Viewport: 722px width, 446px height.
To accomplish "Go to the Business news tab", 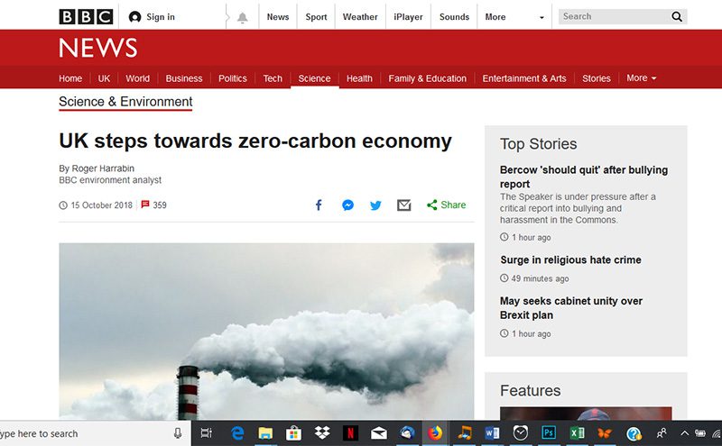I will coord(184,78).
